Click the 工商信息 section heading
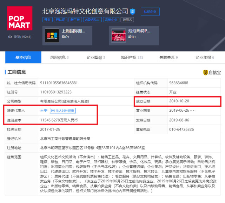The width and height of the screenshot is (225, 203). [16, 72]
